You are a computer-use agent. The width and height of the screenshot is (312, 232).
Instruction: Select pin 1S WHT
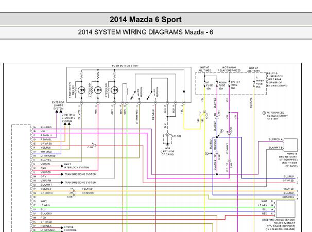(39, 201)
